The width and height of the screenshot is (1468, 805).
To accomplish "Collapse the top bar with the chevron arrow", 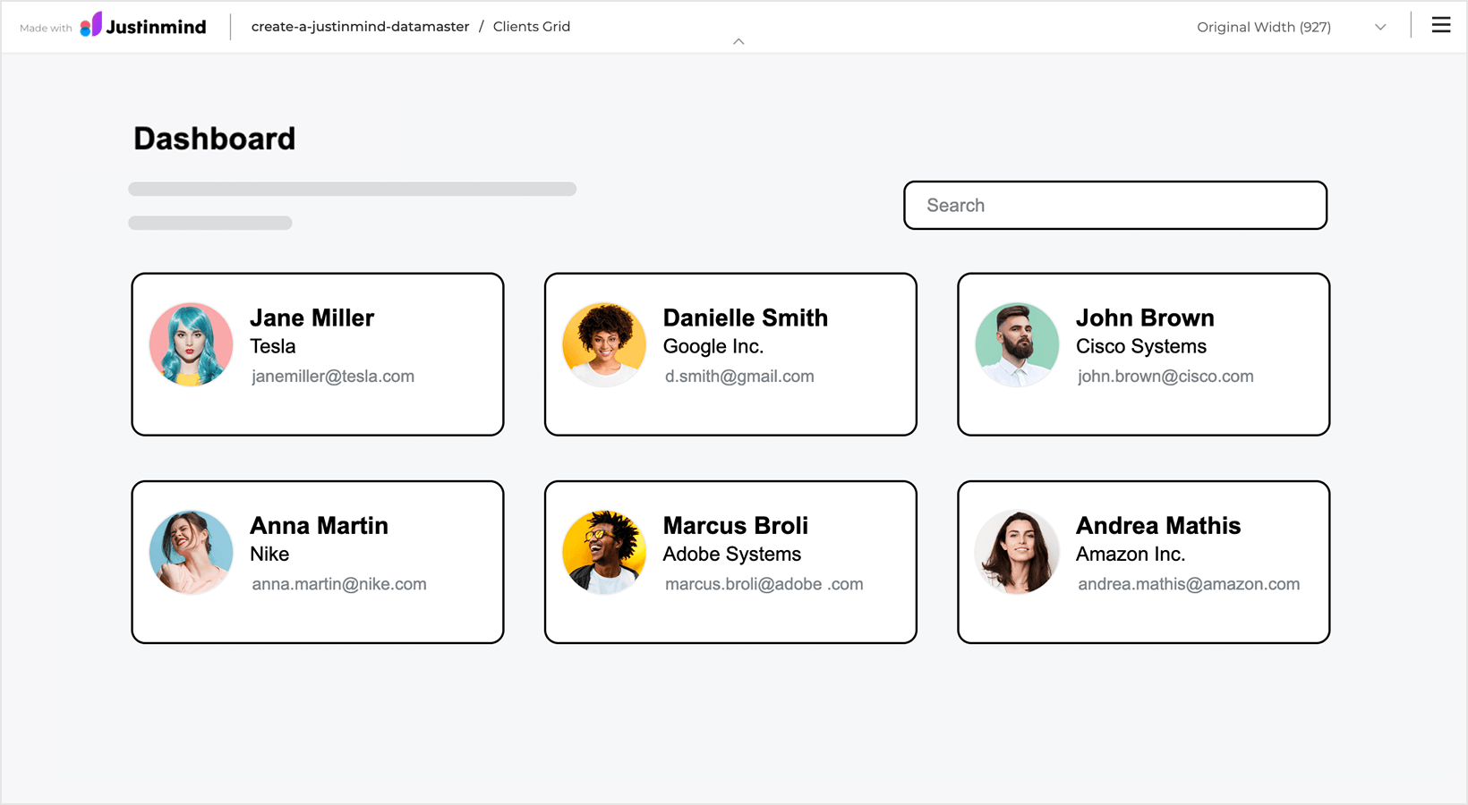I will point(738,41).
